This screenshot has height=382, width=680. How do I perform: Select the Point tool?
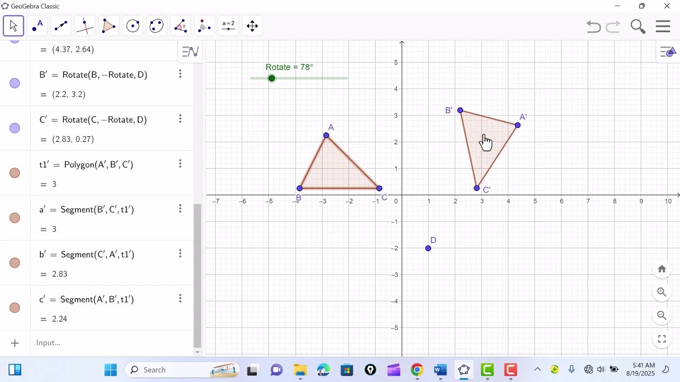[37, 26]
